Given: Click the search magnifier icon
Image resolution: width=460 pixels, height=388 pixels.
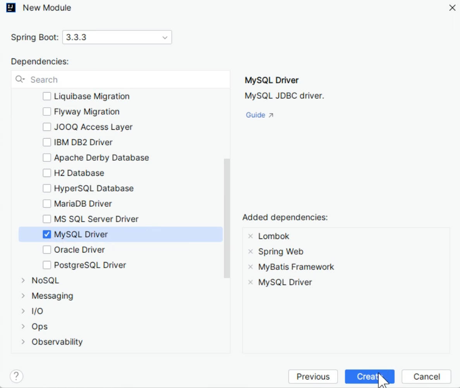Looking at the screenshot, I should point(19,79).
